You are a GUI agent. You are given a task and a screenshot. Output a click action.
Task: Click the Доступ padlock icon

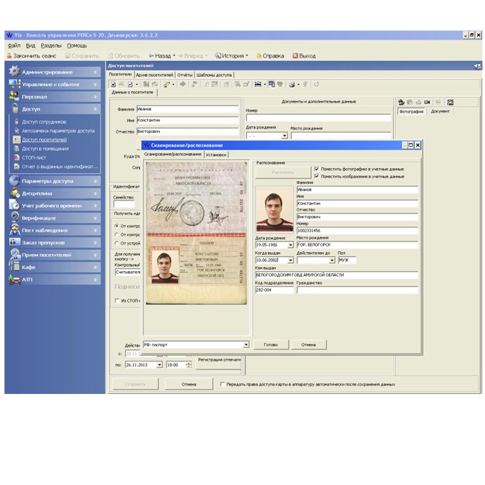(15, 109)
